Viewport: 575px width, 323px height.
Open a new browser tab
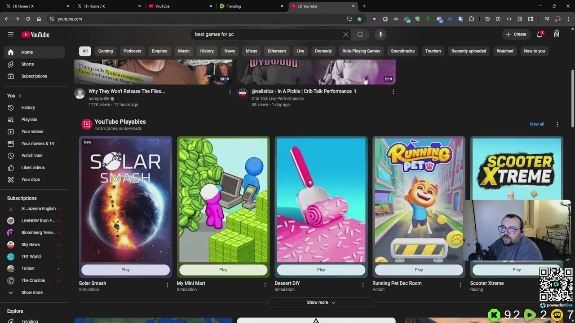[364, 6]
